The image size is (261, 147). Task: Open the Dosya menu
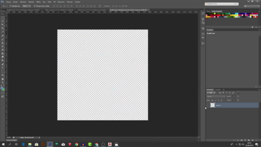[x=9, y=2]
